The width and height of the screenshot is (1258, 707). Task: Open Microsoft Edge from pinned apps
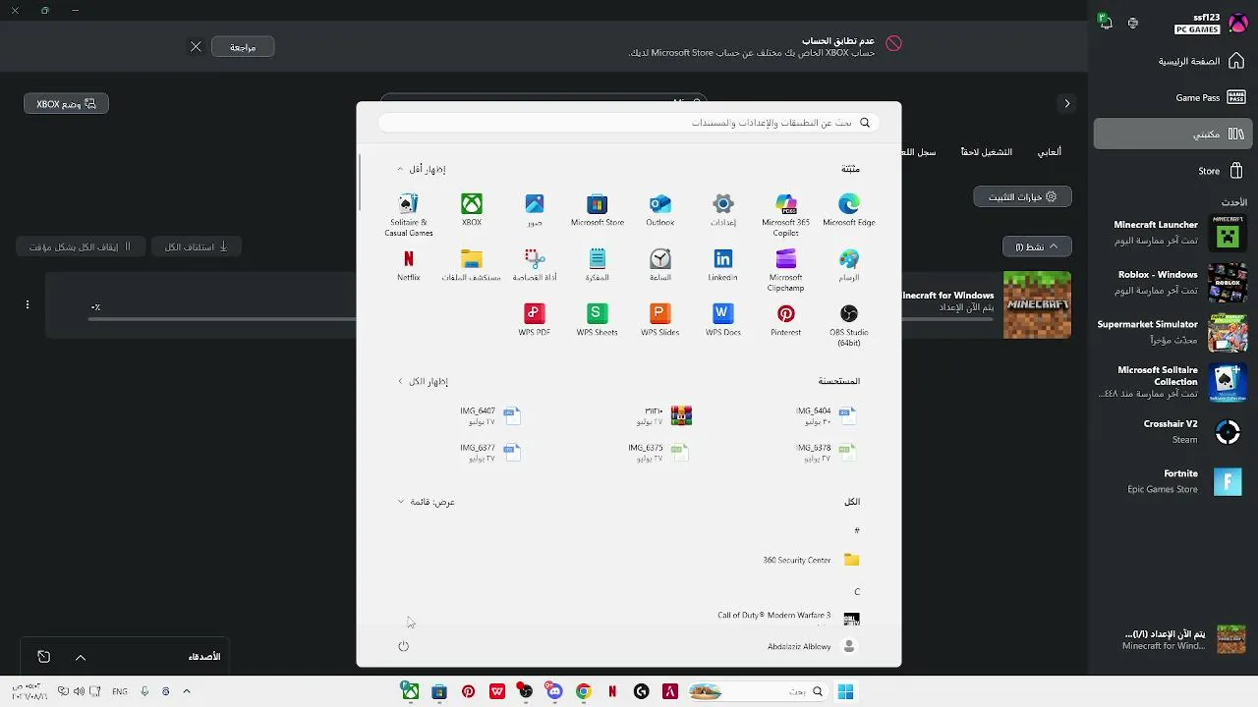pyautogui.click(x=848, y=210)
